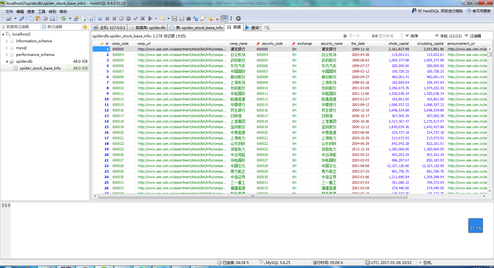Screen dimensions: 494x268
Task: Open dropdown arrow next to refresh icon
Action: tap(70, 19)
